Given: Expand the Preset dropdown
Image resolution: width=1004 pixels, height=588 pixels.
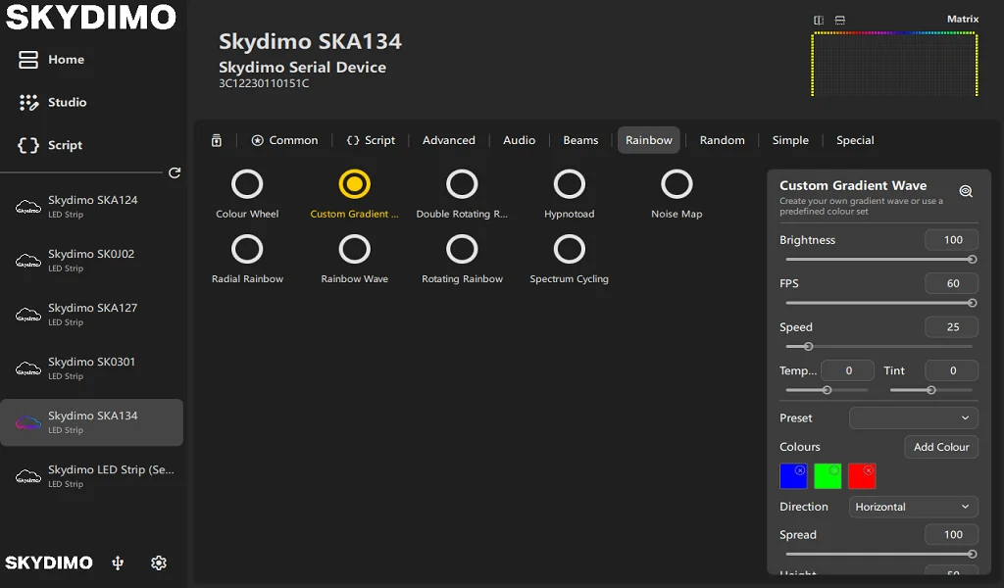Looking at the screenshot, I should point(913,418).
